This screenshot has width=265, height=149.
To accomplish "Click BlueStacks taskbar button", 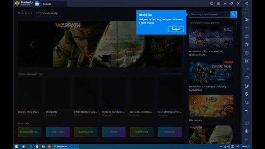I will (66, 147).
